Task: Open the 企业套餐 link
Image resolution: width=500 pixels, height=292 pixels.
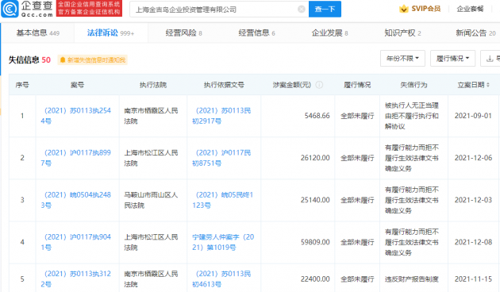Action: 470,9
